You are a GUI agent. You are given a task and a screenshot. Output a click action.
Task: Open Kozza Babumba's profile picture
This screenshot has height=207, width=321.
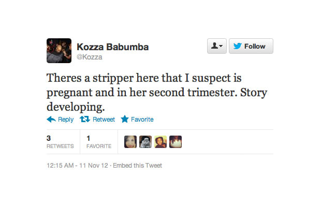(x=59, y=51)
